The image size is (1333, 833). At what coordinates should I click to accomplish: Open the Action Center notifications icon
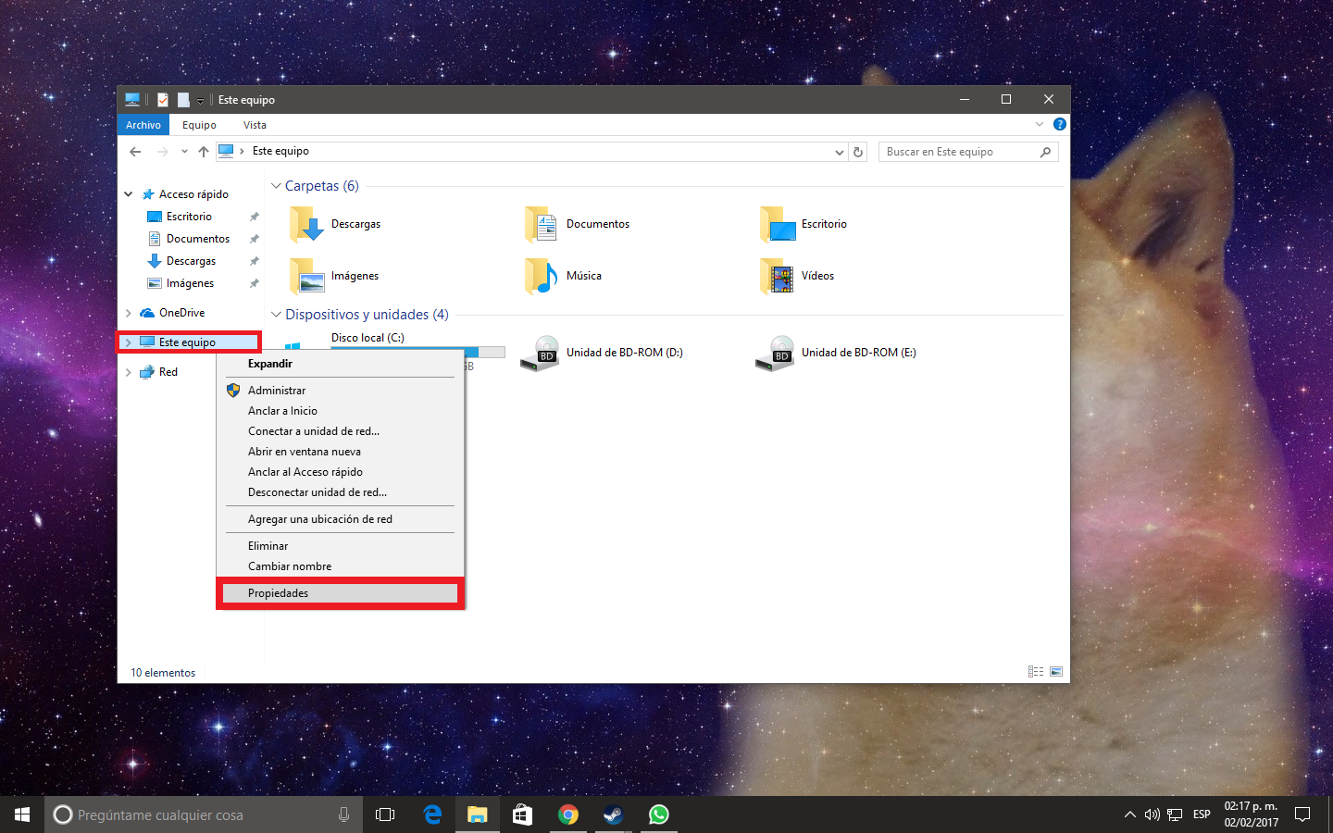click(x=1302, y=814)
